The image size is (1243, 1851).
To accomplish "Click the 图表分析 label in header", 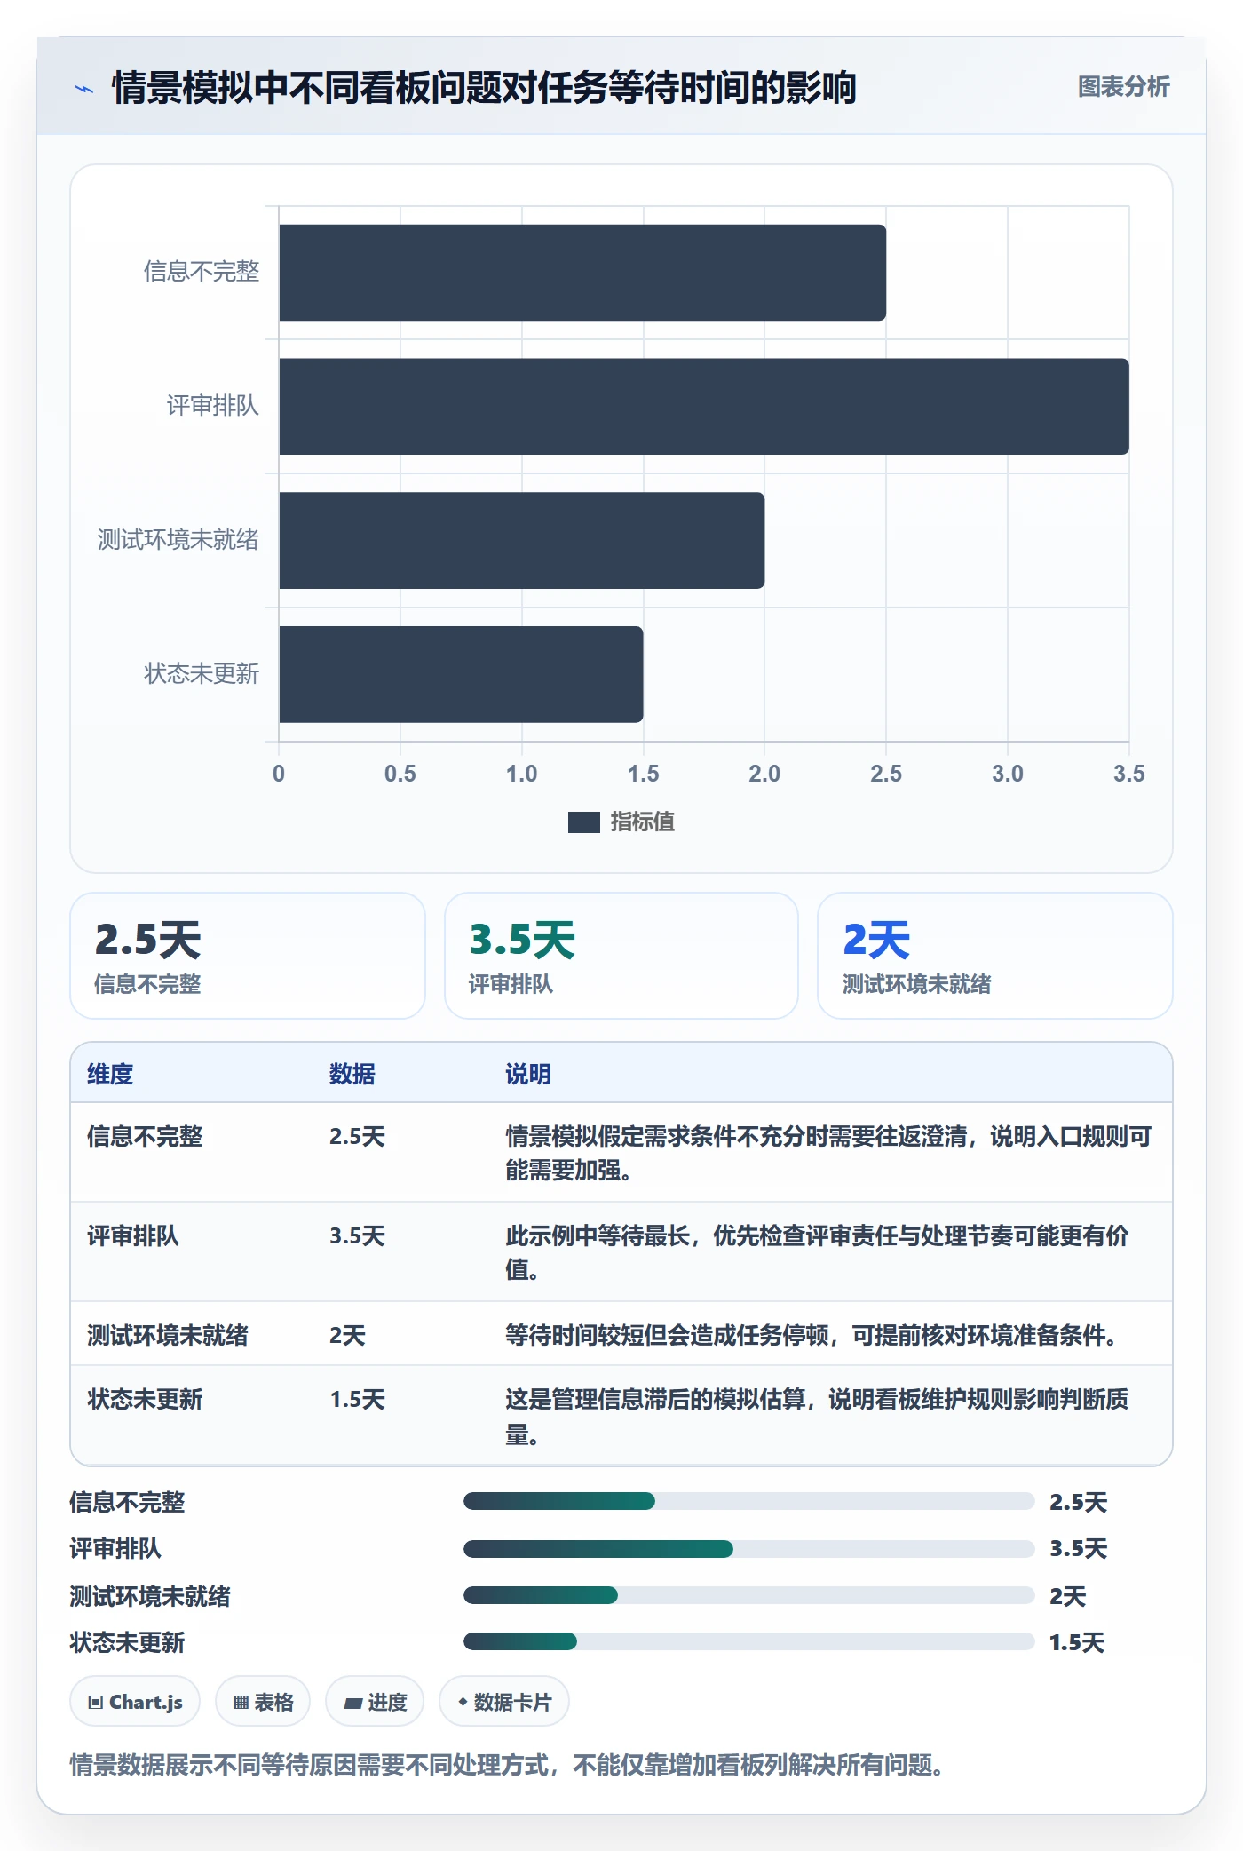I will coord(1123,87).
